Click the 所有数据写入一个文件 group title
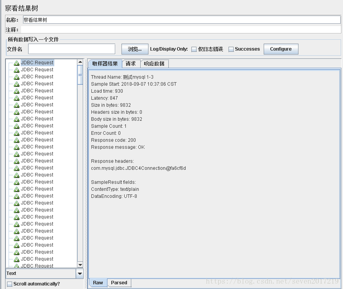Viewport: 343px width, 289px height. click(33, 39)
